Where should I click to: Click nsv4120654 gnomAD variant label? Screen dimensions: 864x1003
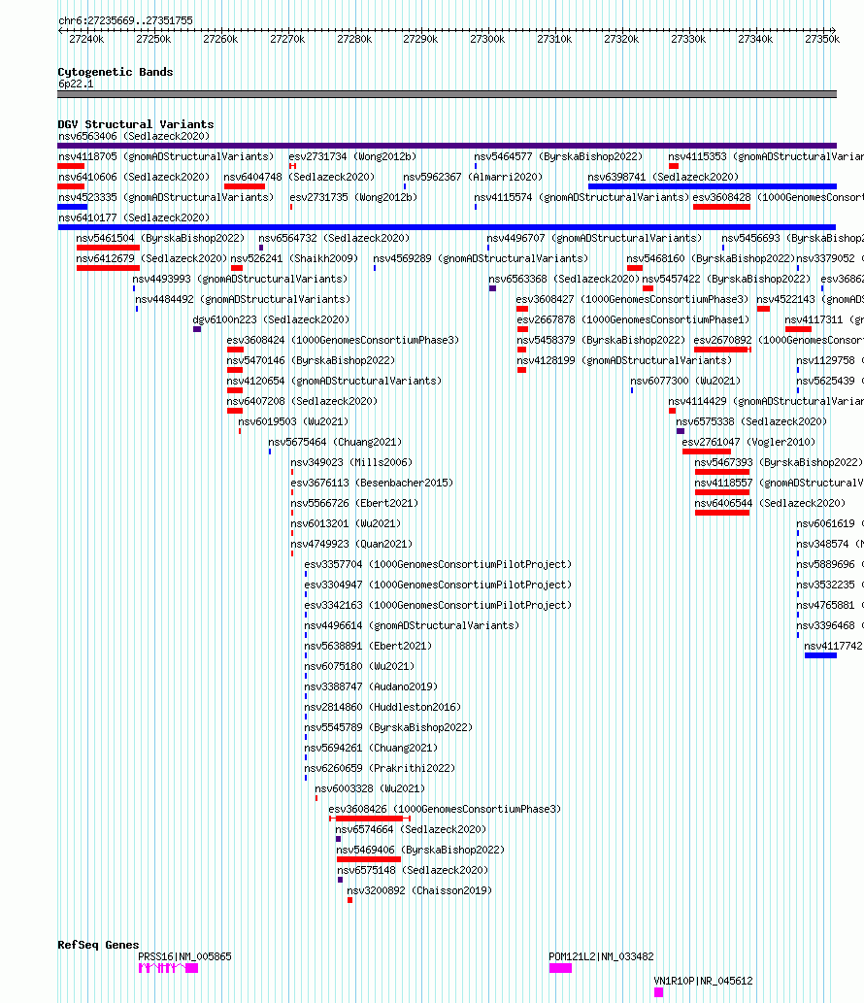pos(334,382)
